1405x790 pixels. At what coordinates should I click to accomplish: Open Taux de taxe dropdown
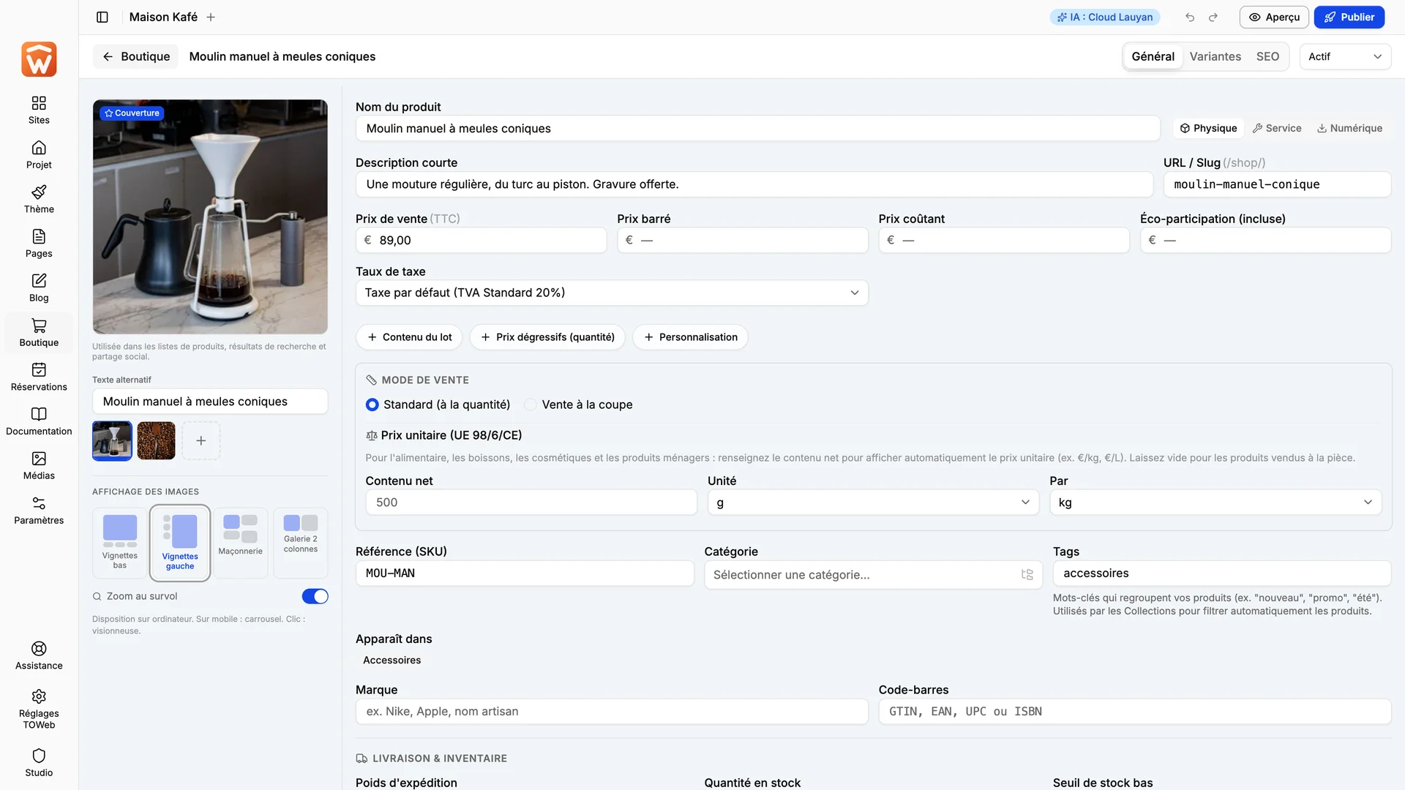coord(612,293)
